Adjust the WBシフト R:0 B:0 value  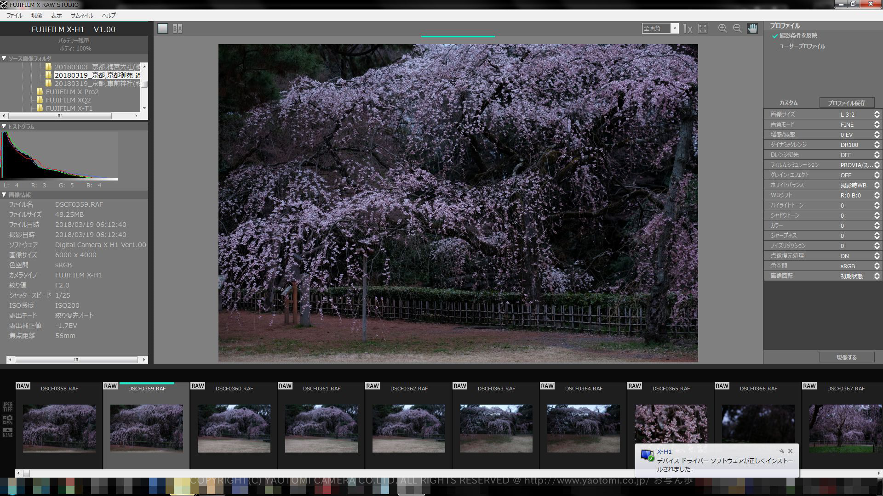823,195
